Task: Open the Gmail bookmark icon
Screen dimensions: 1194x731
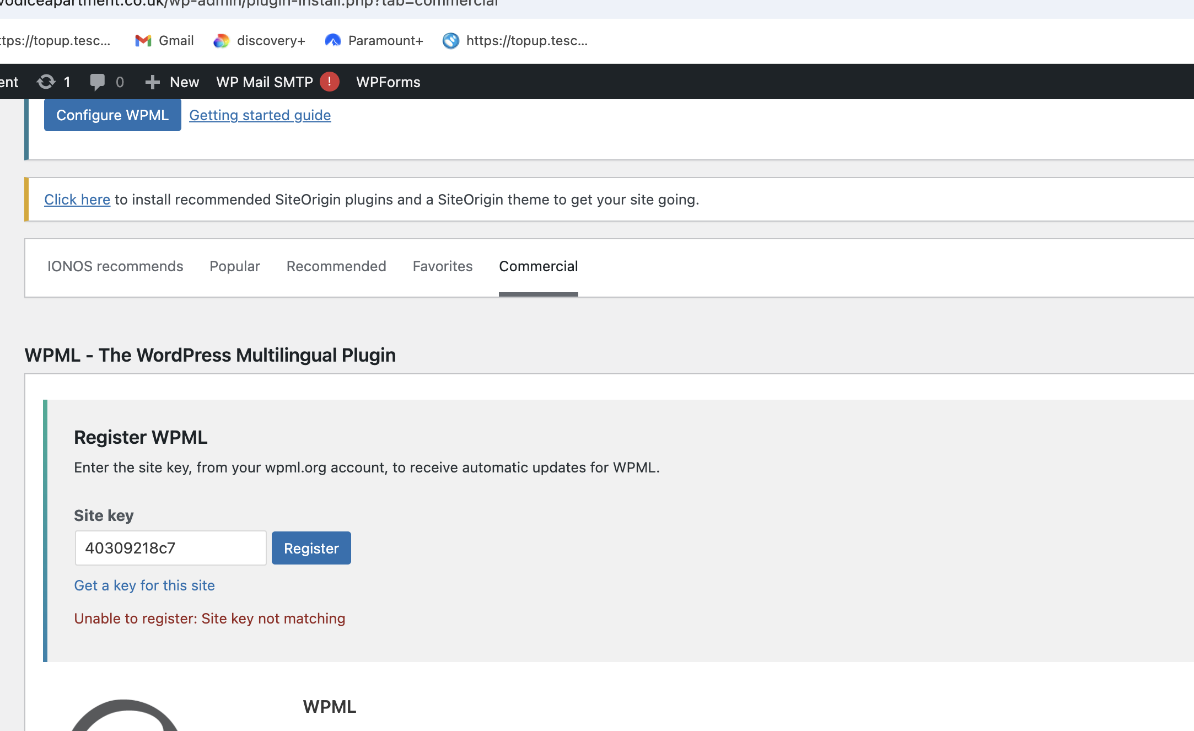Action: coord(143,41)
